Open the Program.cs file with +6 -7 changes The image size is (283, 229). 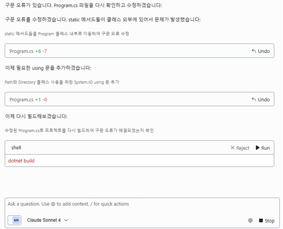[x=21, y=51]
